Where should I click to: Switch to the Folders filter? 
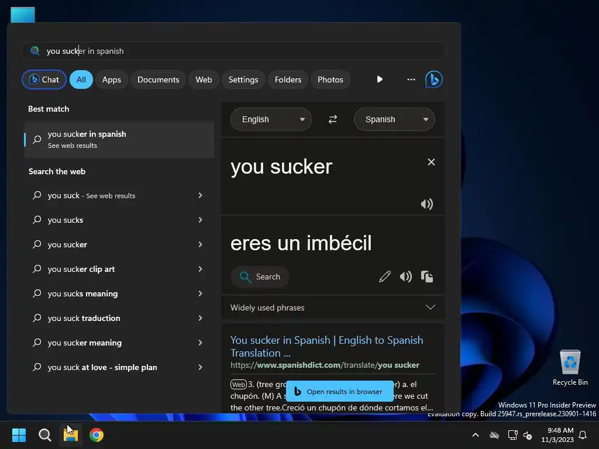[288, 80]
